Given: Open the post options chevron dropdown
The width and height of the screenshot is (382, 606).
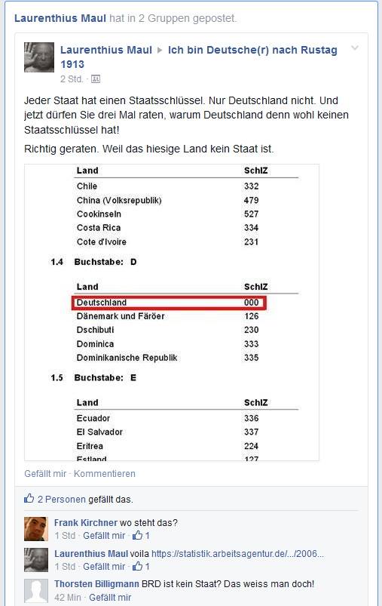Looking at the screenshot, I should [x=355, y=48].
